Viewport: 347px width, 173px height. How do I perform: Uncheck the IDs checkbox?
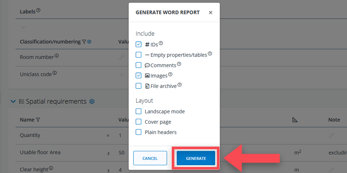tap(138, 44)
